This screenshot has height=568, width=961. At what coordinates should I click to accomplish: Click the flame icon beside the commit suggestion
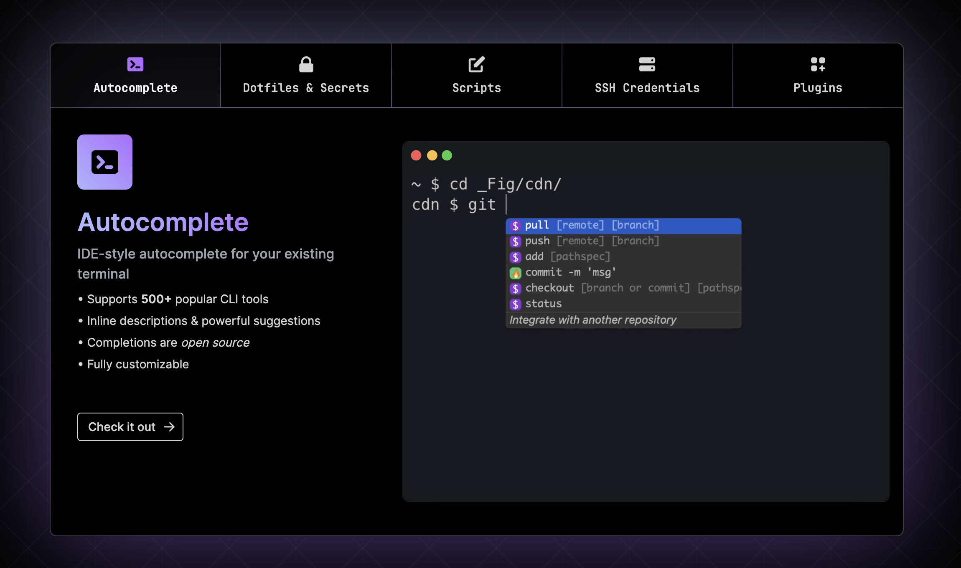(516, 272)
